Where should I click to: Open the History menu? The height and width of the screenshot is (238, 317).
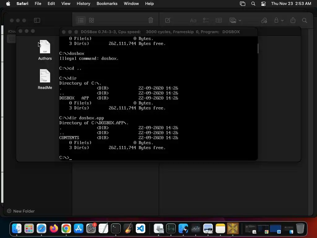83,3
